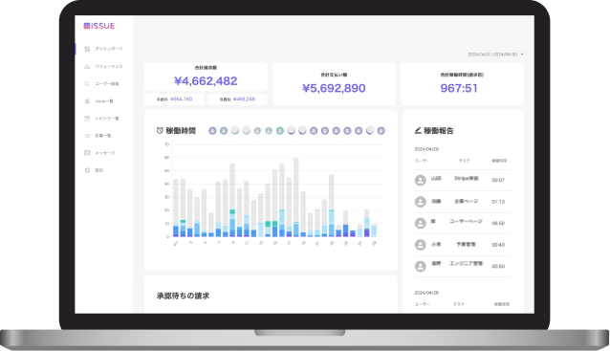Toggle the last user avatar filter above chart
Image resolution: width=610 pixels, height=351 pixels.
381,131
